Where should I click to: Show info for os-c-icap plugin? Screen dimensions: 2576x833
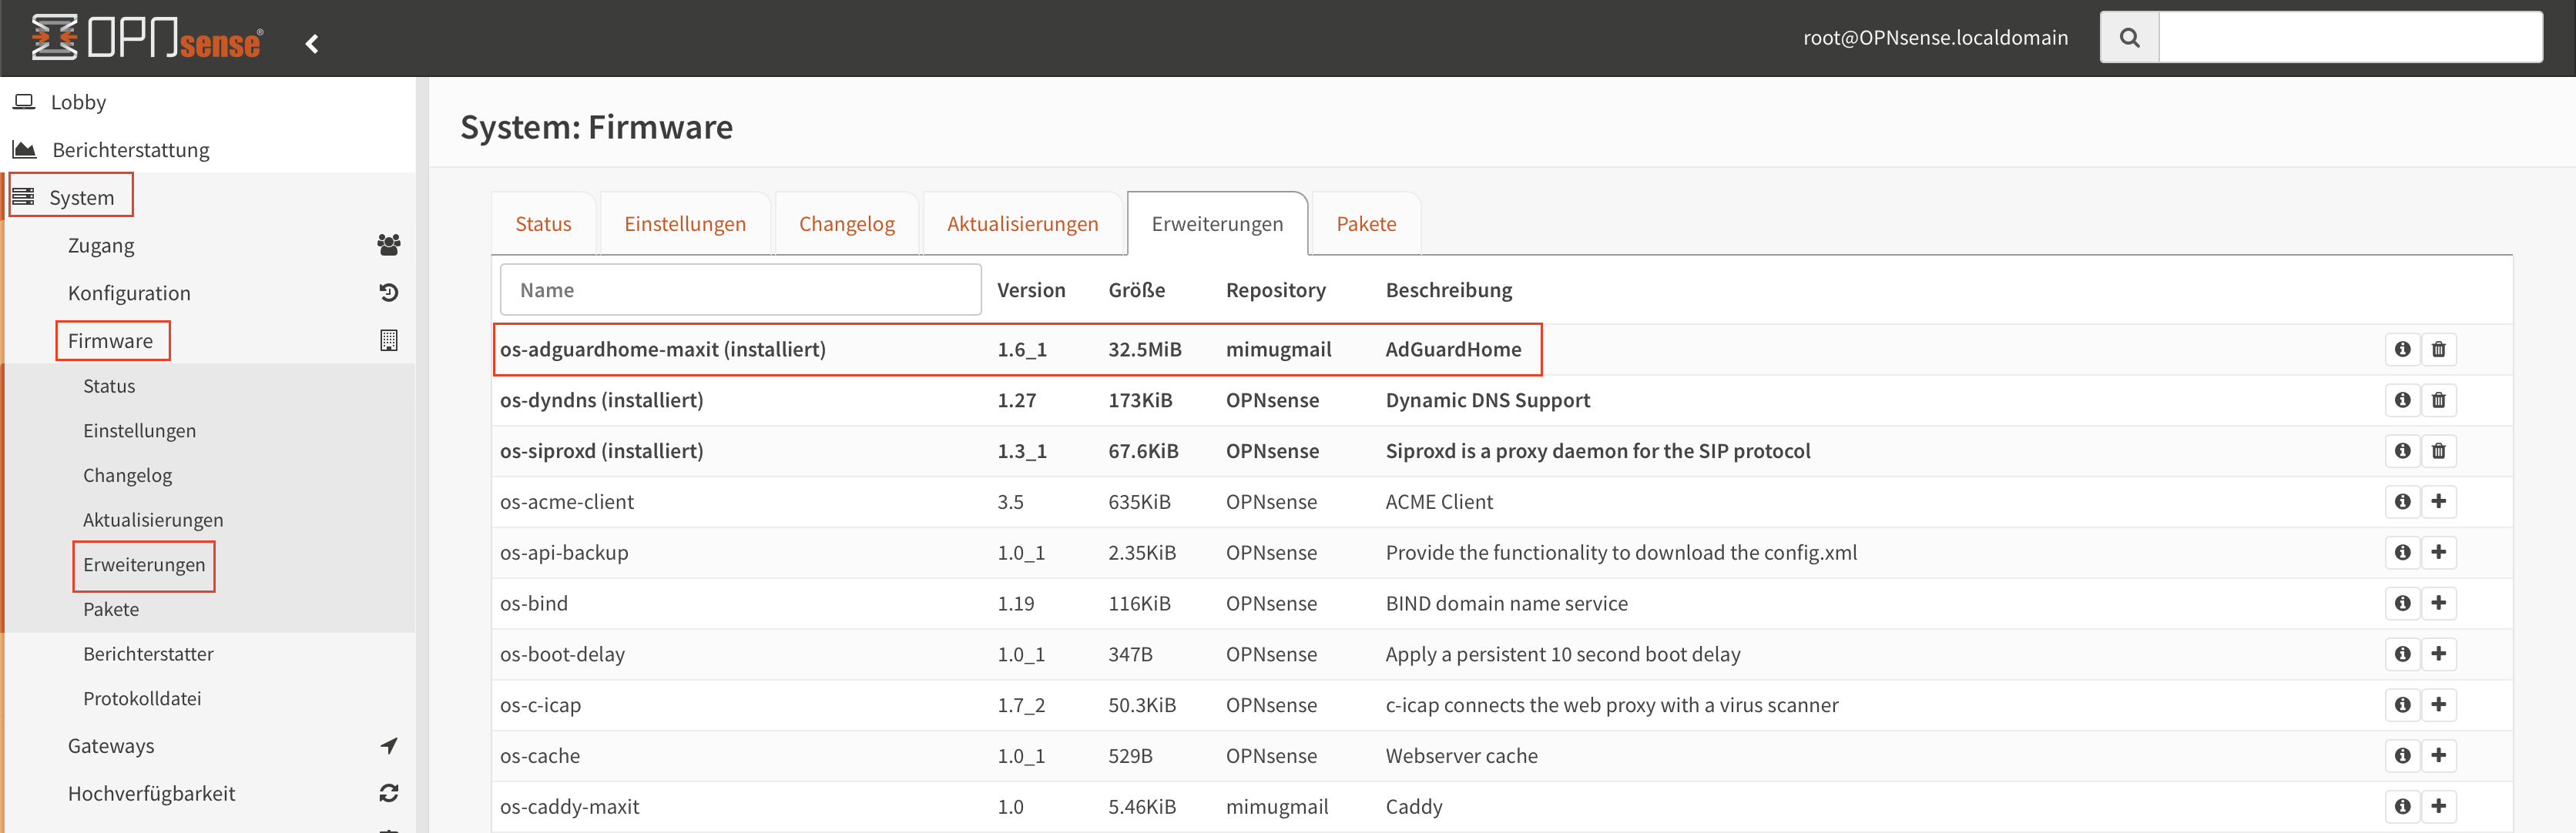(2402, 705)
